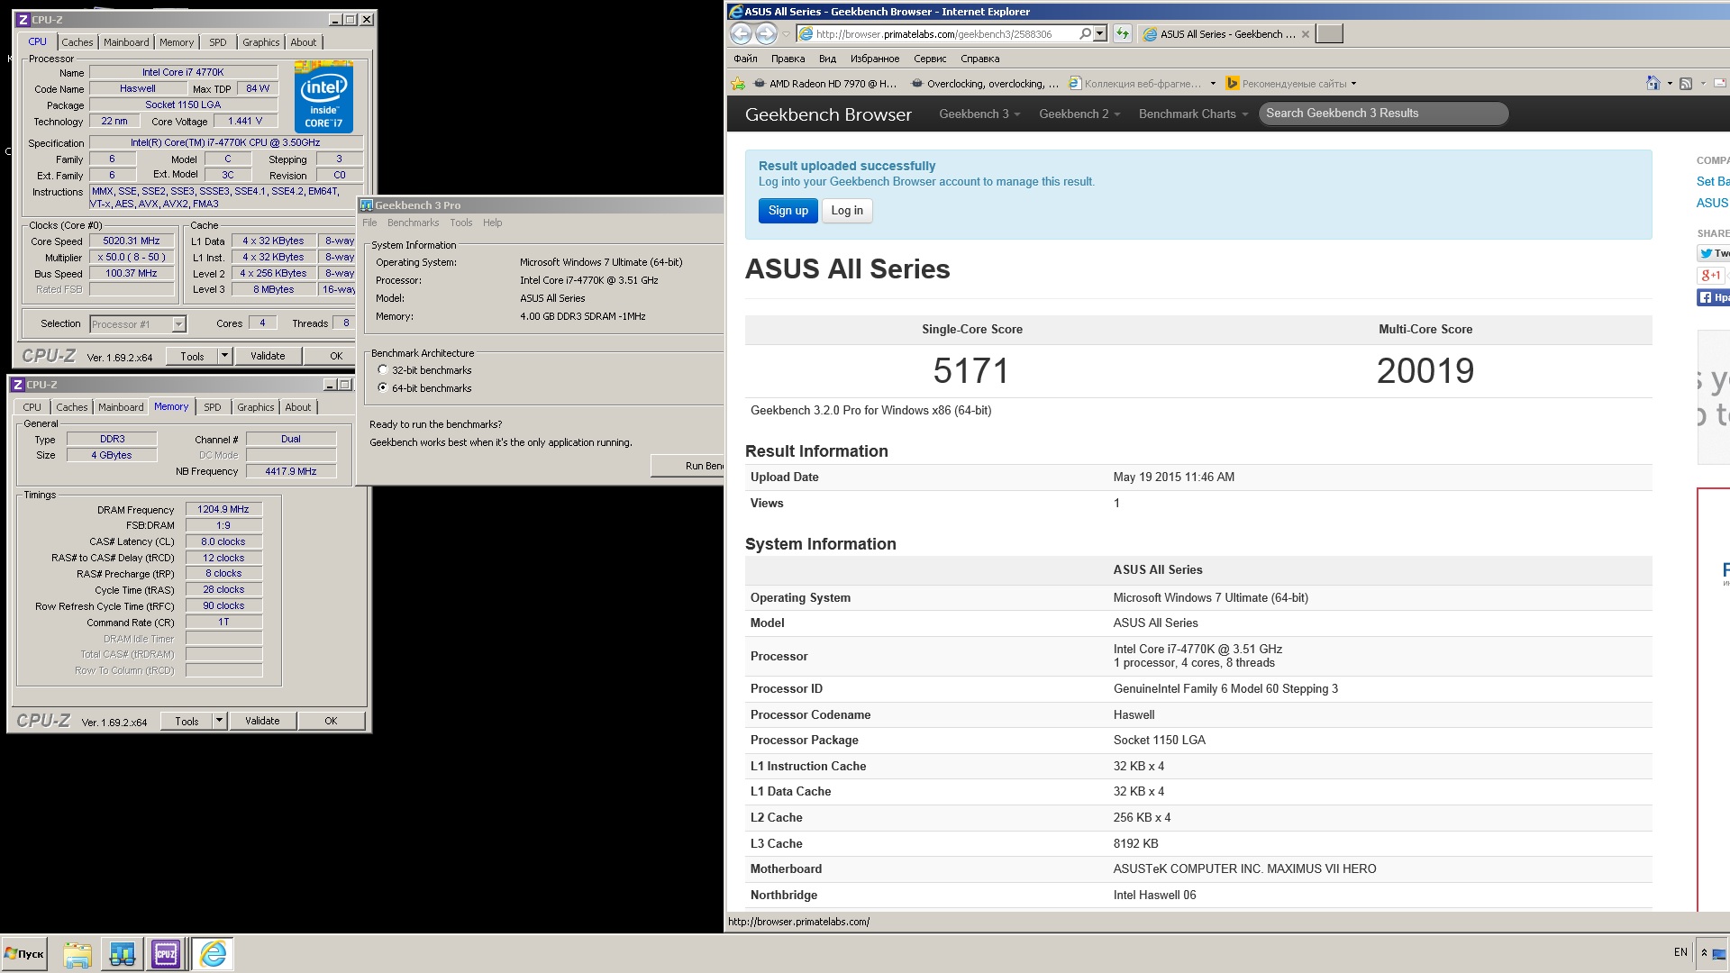Image resolution: width=1730 pixels, height=973 pixels.
Task: Expand the Home button dropdown arrow
Action: [x=1670, y=83]
